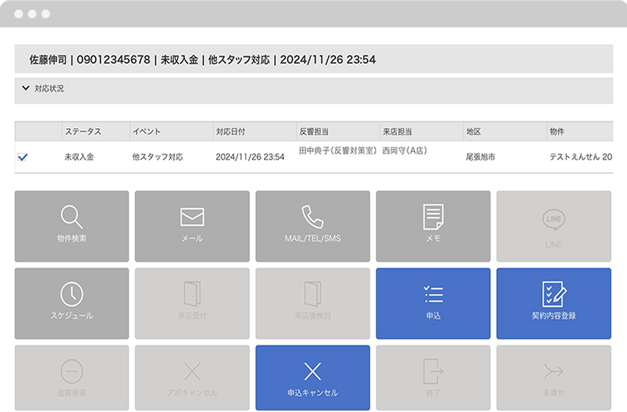The image size is (627, 412).
Task: Open the 契約内容登録 tile
Action: tap(554, 303)
